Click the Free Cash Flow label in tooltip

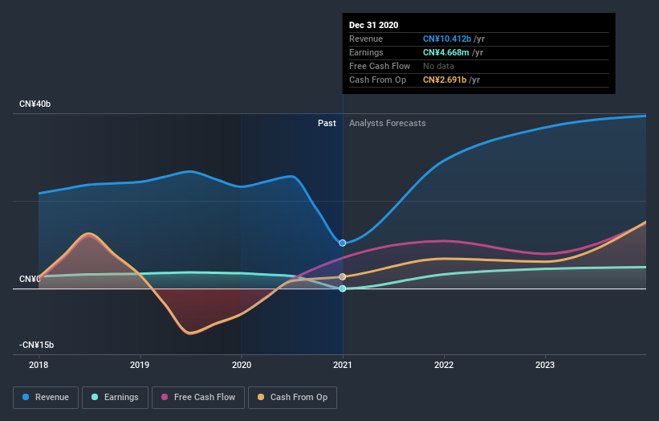380,66
